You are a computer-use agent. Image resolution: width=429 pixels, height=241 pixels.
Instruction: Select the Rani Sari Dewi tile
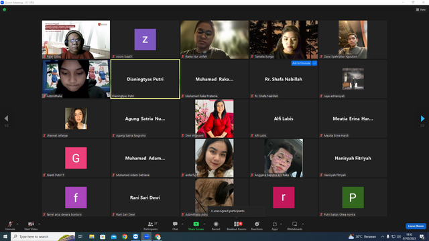pos(145,197)
